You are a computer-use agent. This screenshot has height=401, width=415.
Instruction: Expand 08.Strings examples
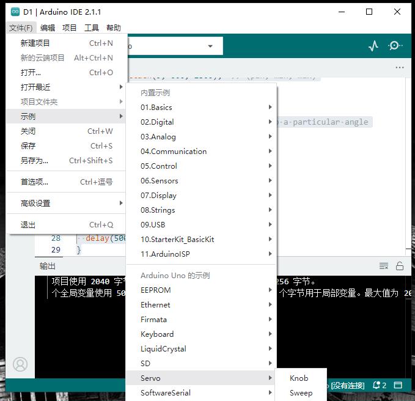[201, 210]
